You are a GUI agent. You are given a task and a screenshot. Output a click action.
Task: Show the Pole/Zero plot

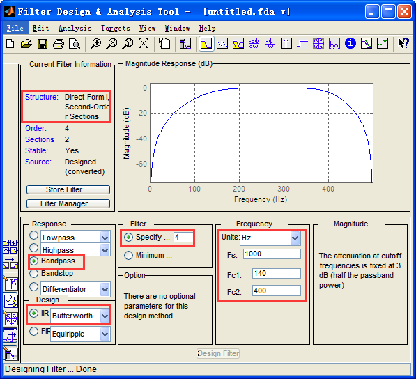click(318, 43)
